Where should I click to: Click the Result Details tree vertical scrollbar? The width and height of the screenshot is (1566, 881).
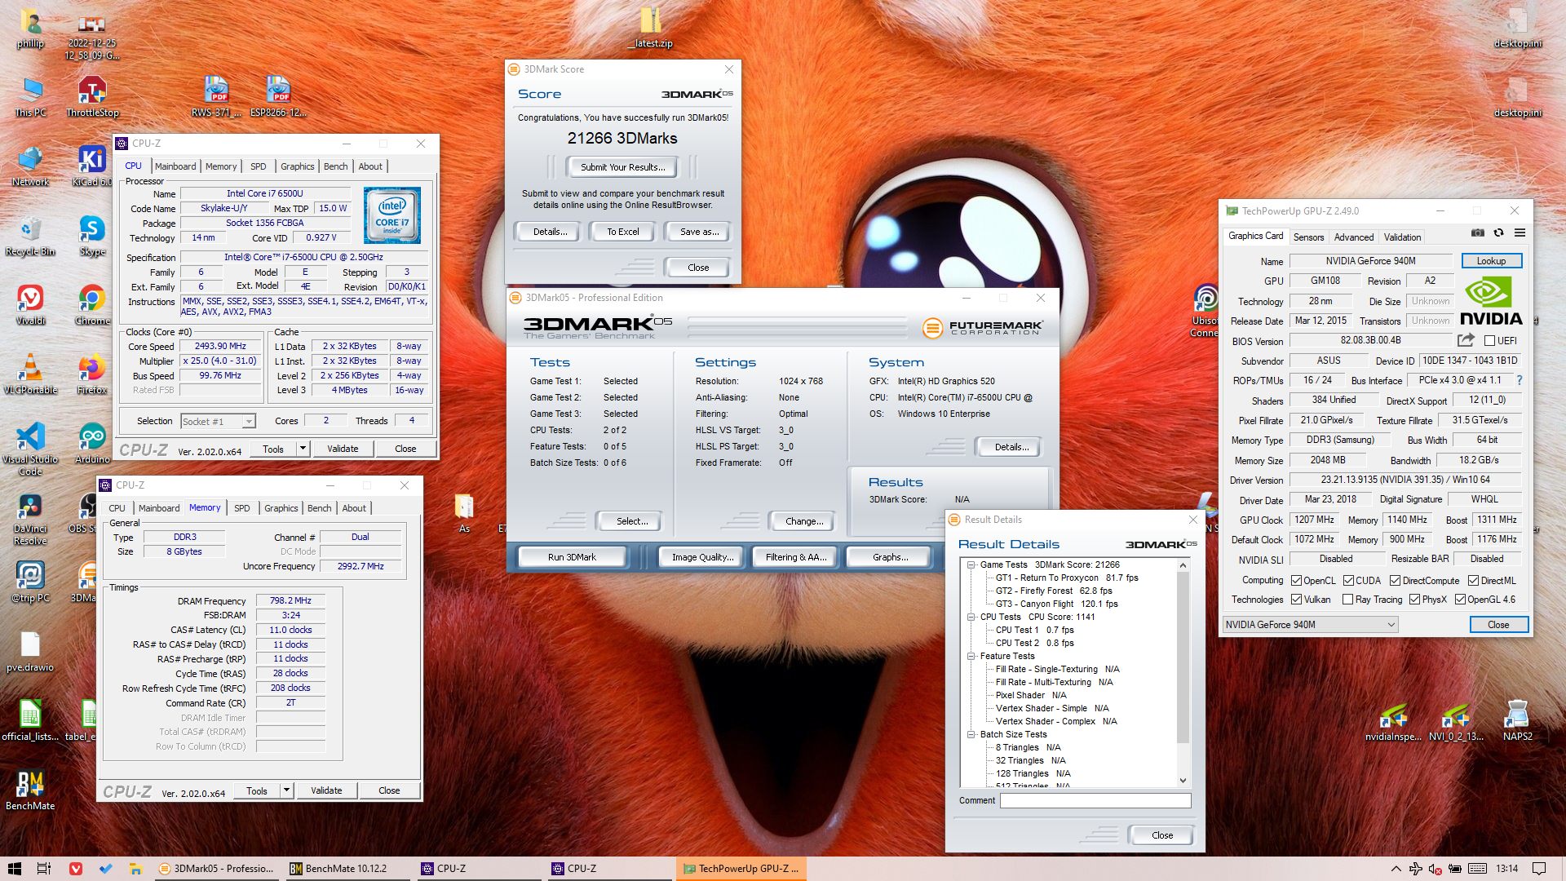(x=1183, y=673)
